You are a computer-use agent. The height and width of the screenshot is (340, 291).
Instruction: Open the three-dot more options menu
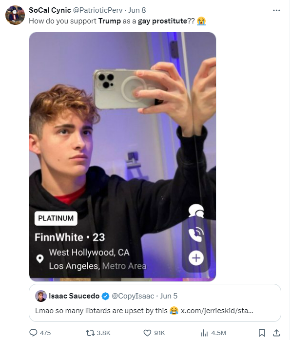point(276,10)
